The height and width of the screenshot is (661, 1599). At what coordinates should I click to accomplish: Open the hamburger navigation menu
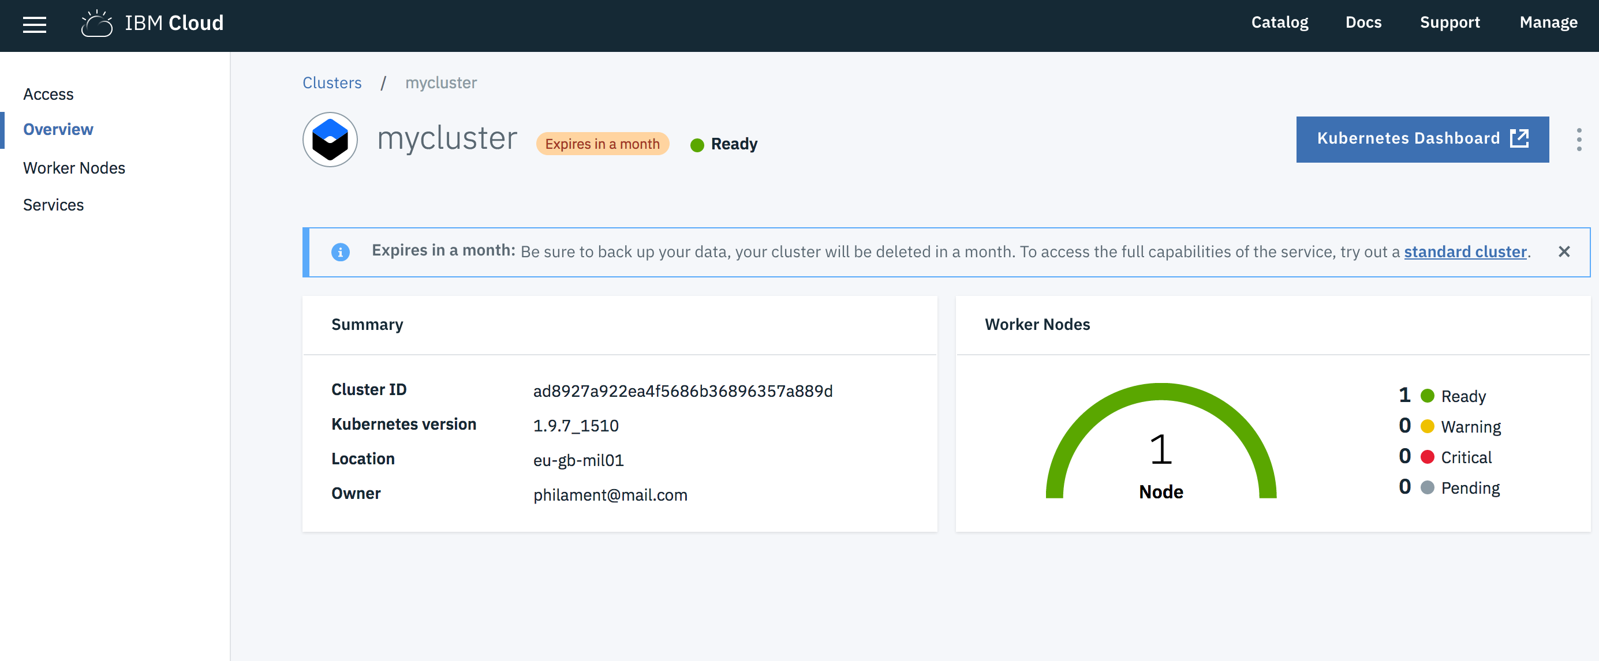coord(35,25)
